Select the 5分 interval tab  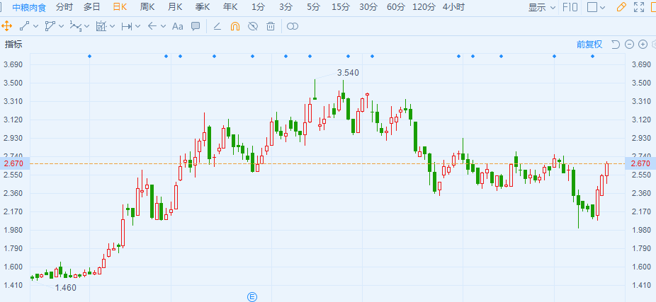point(313,7)
